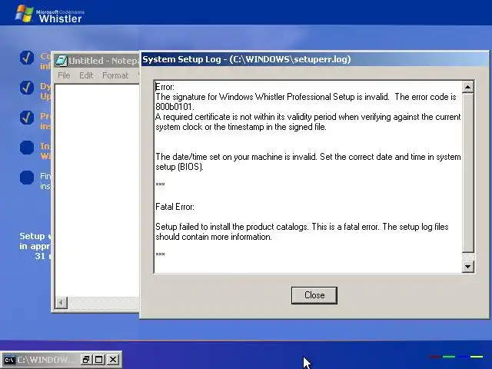492x369 pixels.
Task: Click the System Setup Log title bar
Action: click(314, 59)
